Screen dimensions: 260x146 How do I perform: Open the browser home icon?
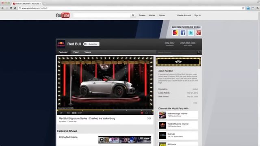15,8
